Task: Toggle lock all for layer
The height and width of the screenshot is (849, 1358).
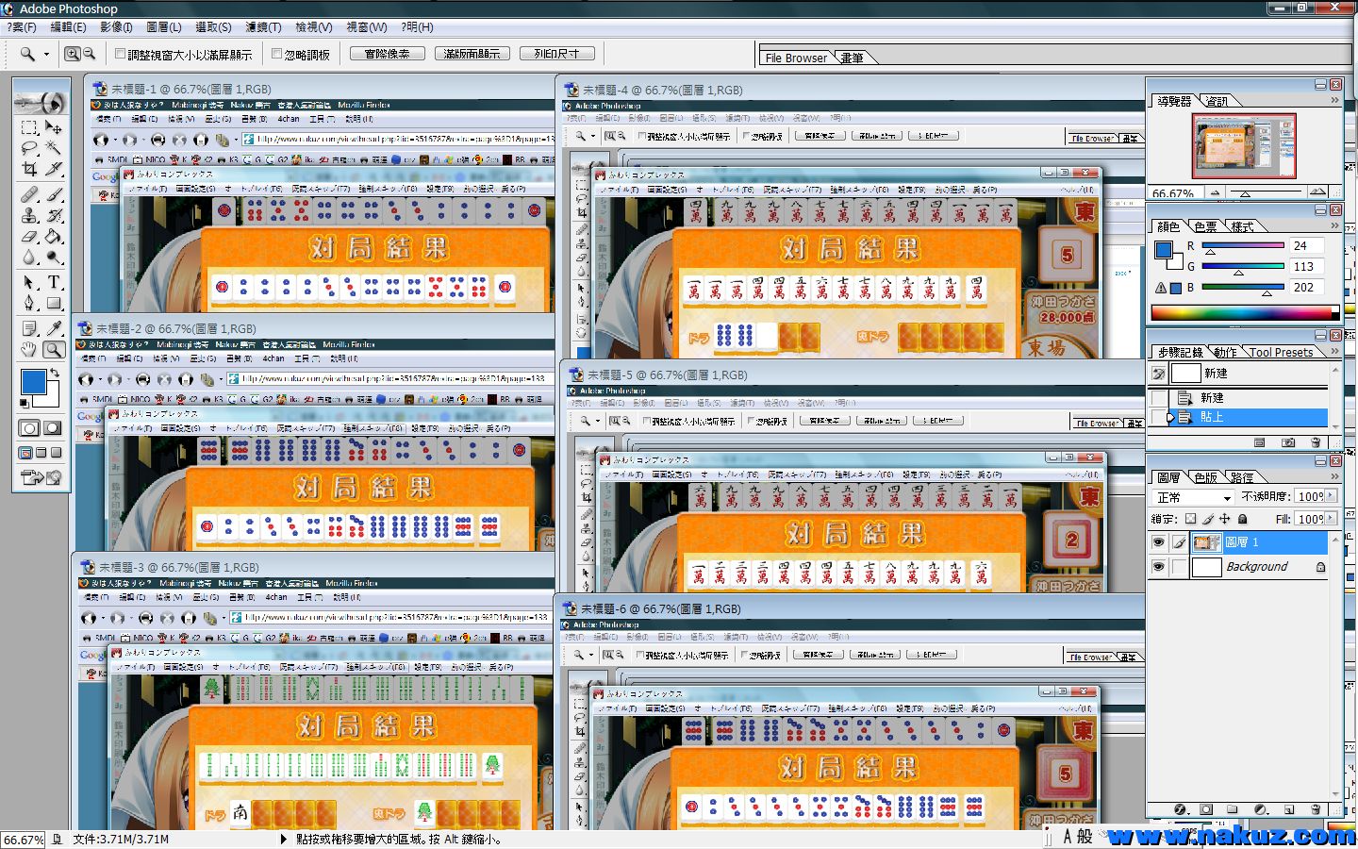Action: 1242,519
